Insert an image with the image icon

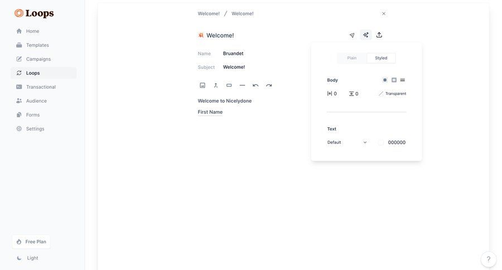(x=202, y=85)
